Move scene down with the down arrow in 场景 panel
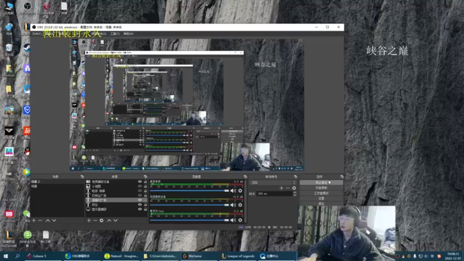Image resolution: width=464 pixels, height=261 pixels. [x=54, y=220]
